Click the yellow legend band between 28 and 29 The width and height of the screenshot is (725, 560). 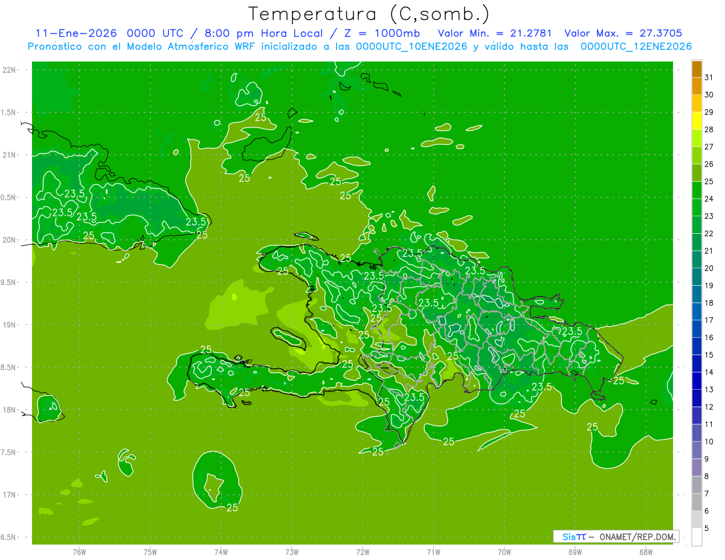(x=697, y=121)
